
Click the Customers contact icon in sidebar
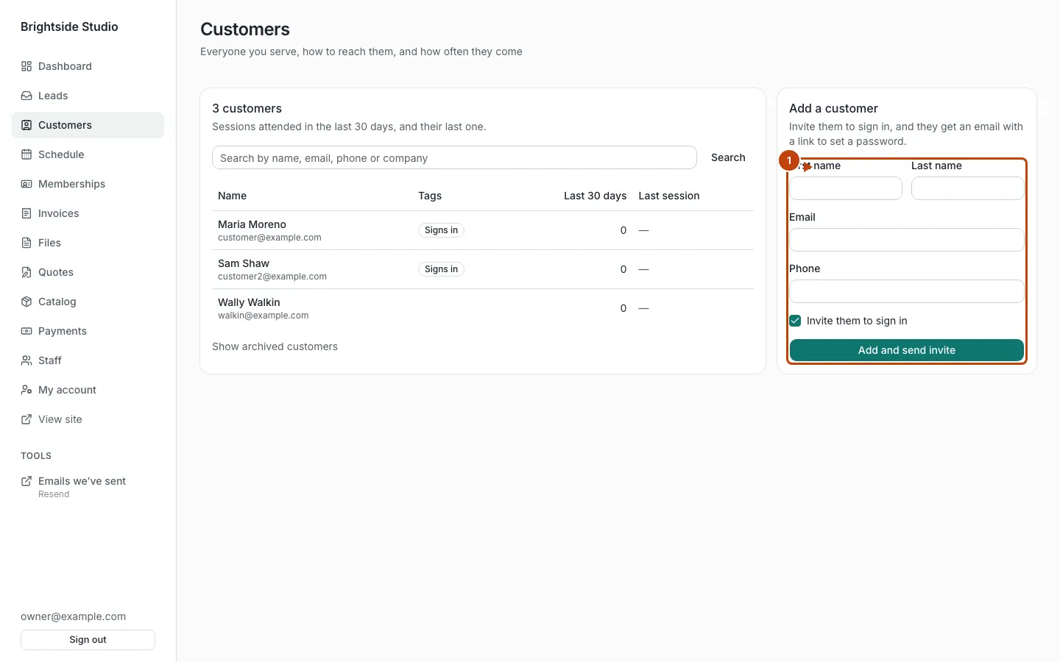click(26, 125)
